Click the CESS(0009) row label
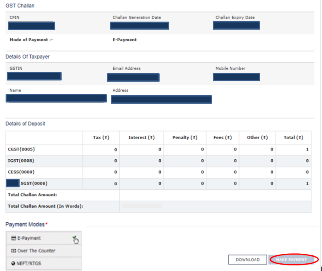 coord(21,172)
